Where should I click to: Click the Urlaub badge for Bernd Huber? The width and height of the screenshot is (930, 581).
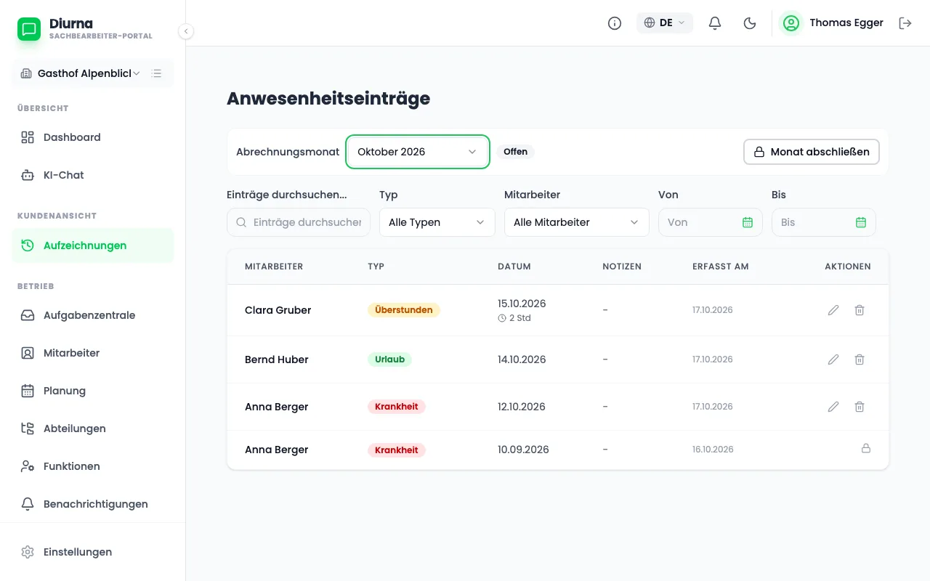click(389, 359)
